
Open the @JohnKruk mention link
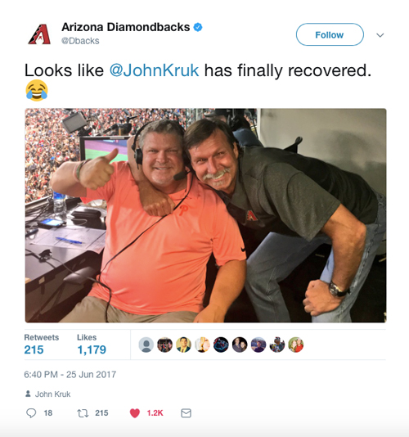154,70
